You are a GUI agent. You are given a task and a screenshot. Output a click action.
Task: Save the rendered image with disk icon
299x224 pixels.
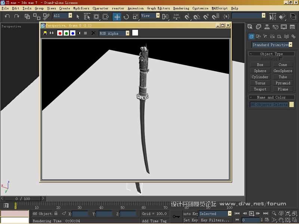[45, 33]
